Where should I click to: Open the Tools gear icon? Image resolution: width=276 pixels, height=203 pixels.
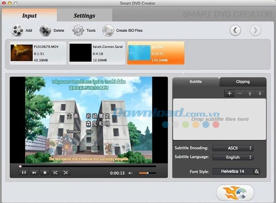click(x=78, y=30)
